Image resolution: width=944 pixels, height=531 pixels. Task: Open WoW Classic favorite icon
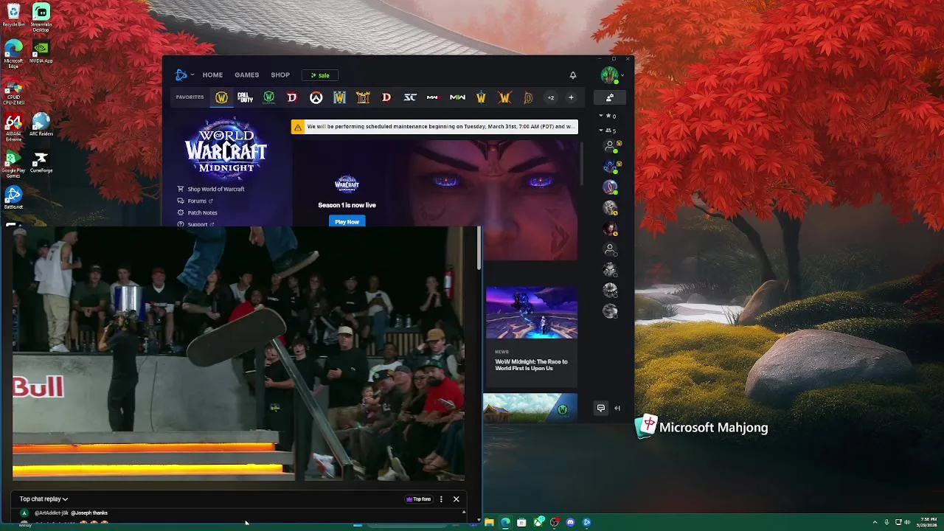(x=268, y=97)
